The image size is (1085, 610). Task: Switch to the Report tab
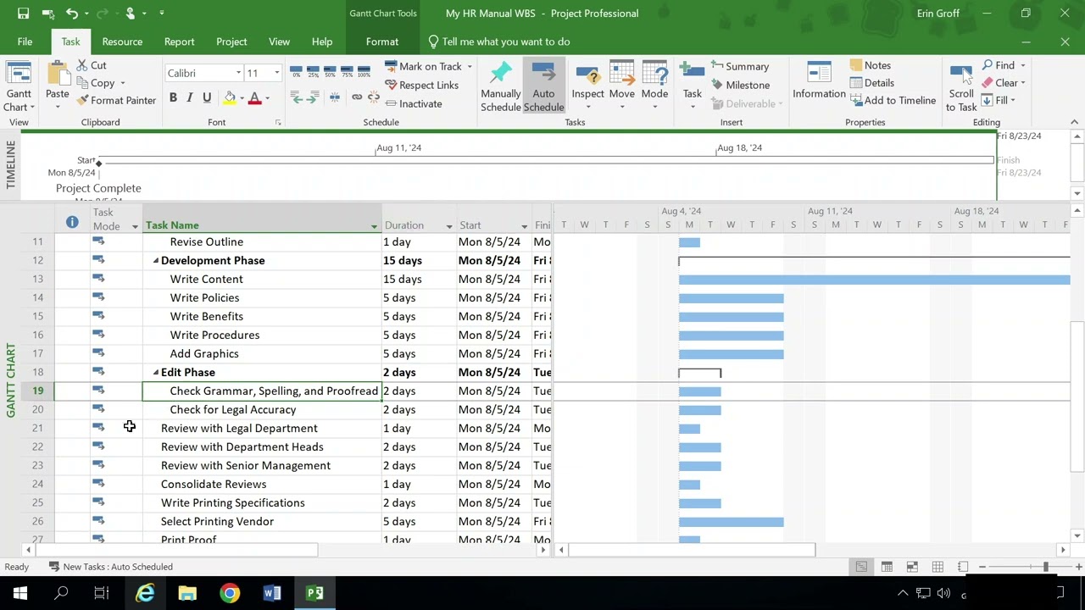(x=179, y=42)
